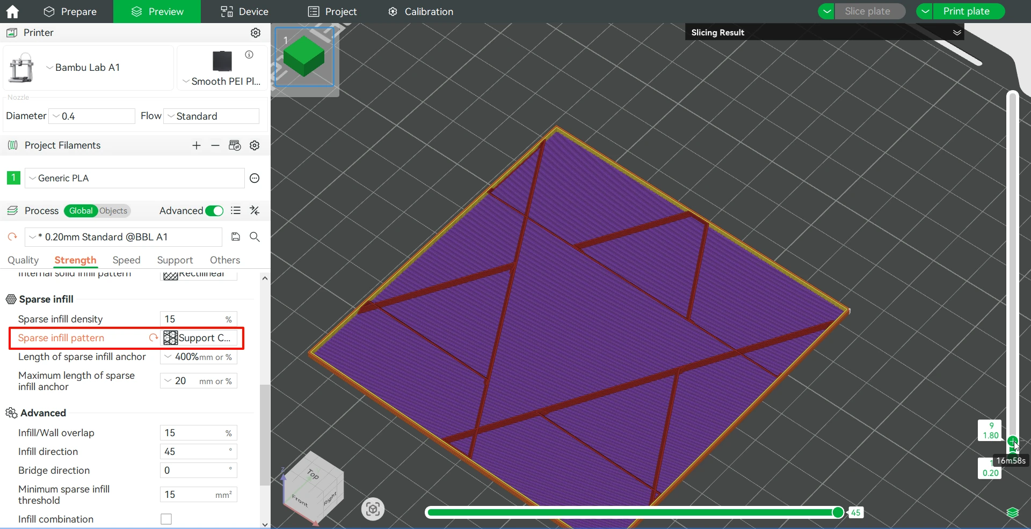
Task: Select the plate 1 thumbnail
Action: click(x=304, y=57)
